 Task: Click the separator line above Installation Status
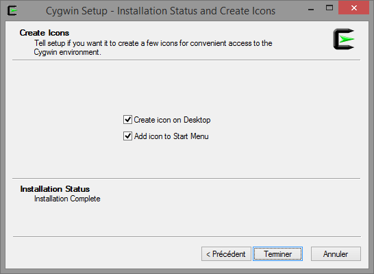(186, 178)
